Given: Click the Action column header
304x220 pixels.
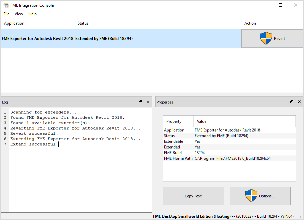Looking at the screenshot, I should 272,23.
